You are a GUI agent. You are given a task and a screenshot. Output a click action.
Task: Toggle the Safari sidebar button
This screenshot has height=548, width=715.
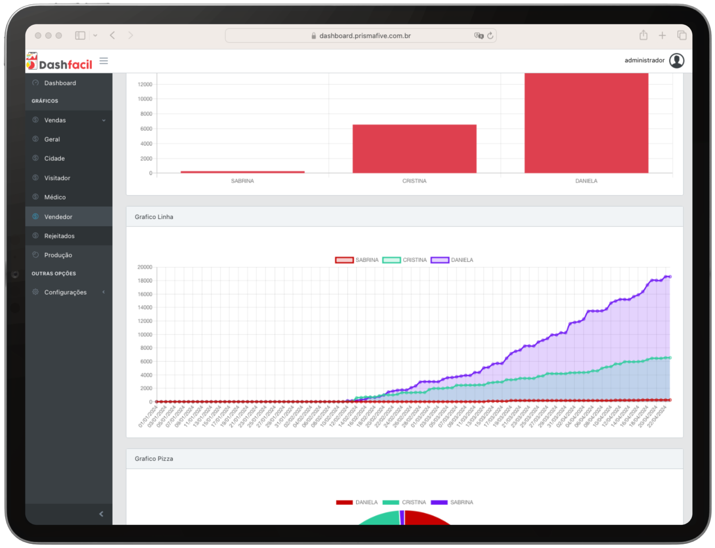pos(80,35)
